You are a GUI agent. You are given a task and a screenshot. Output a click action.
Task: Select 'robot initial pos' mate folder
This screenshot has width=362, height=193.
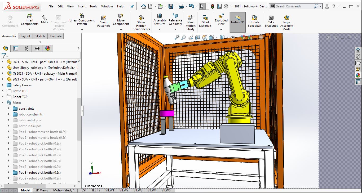tap(30, 120)
